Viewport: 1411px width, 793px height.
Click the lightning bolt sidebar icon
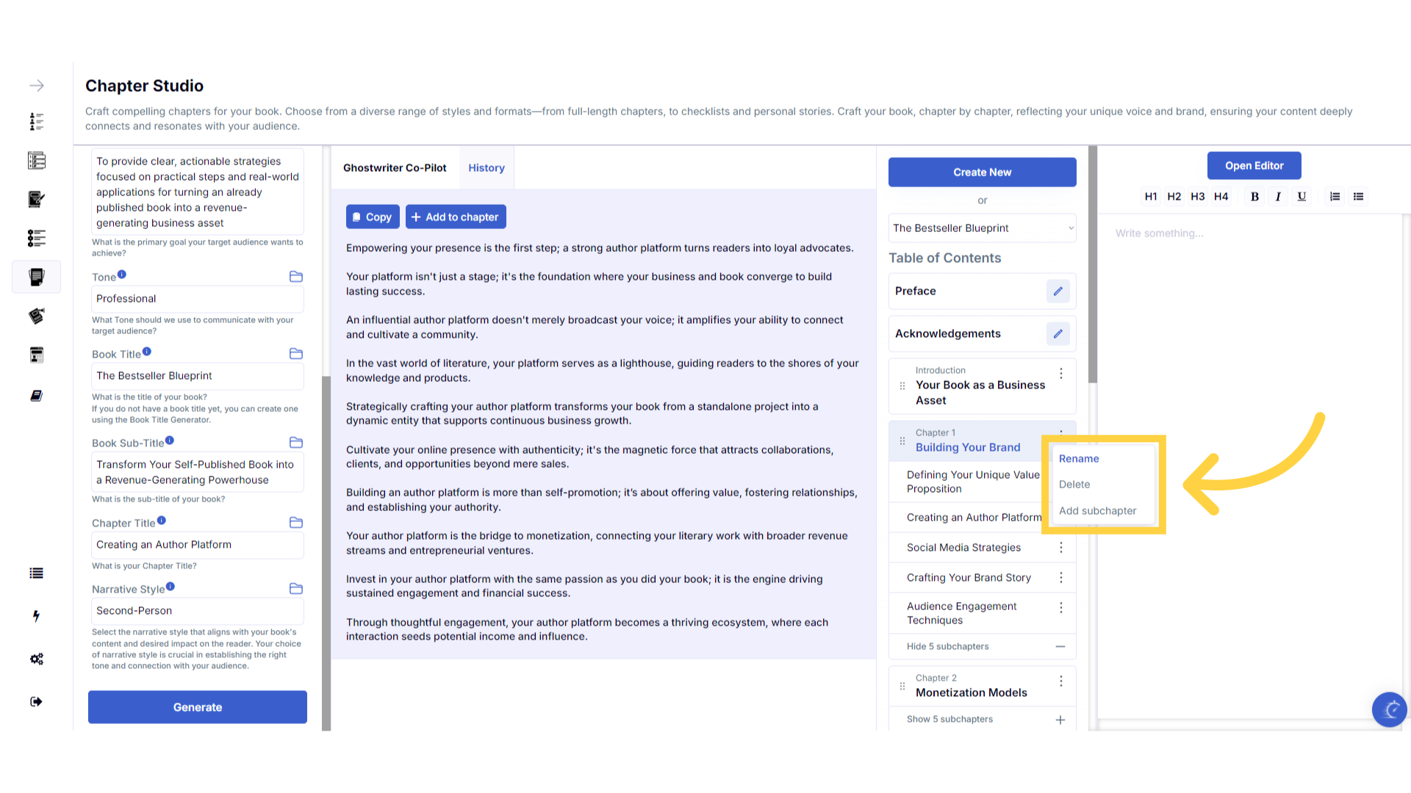36,616
